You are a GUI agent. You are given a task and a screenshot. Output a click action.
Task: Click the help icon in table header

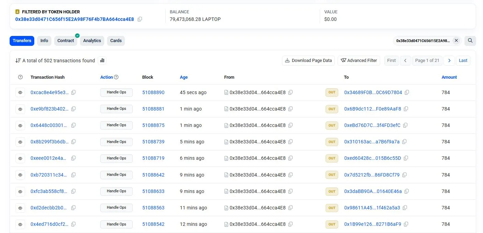(20, 77)
